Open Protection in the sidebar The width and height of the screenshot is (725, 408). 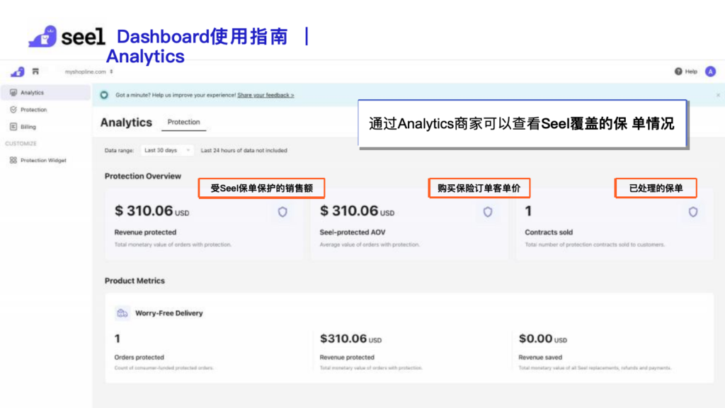33,110
